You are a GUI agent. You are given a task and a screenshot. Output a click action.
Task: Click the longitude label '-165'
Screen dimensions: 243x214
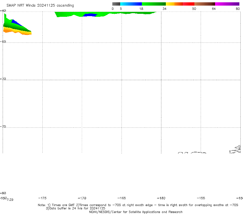click(121, 198)
